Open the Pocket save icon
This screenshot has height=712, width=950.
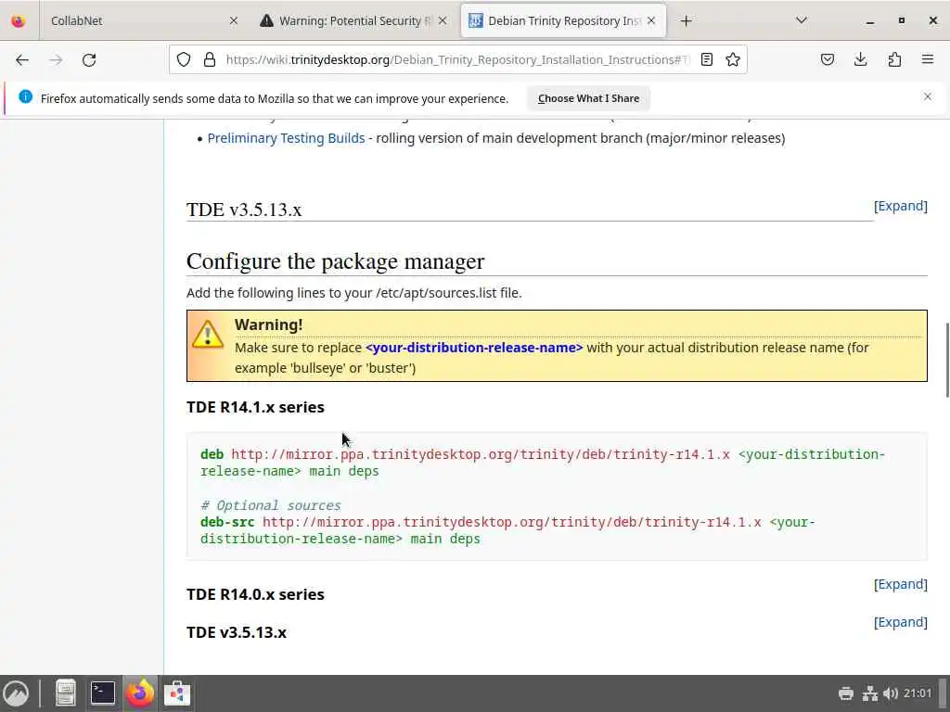827,59
